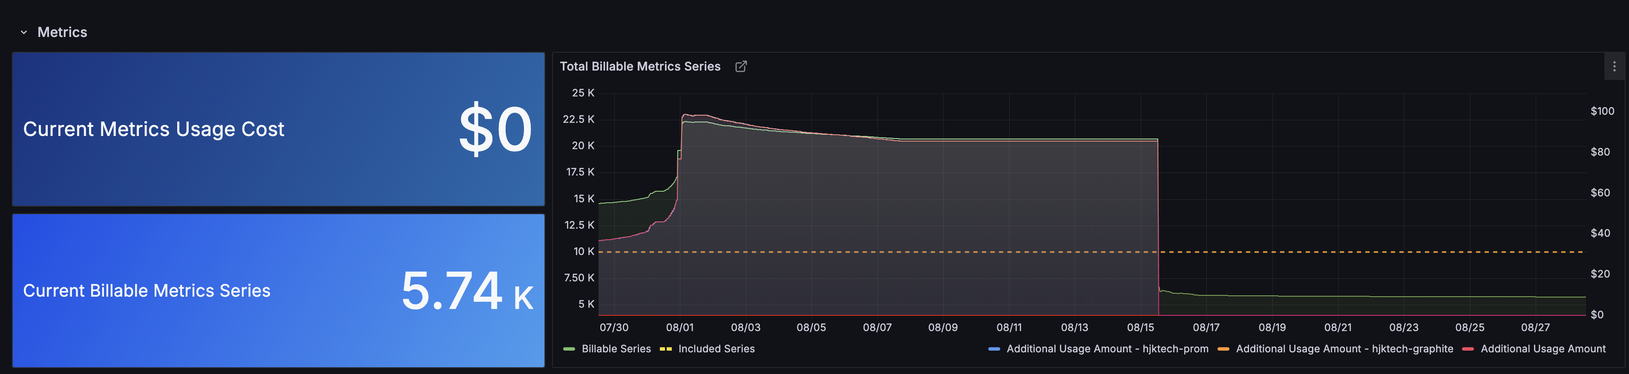Toggle Billable Series legend label
This screenshot has height=374, width=1629.
point(616,349)
